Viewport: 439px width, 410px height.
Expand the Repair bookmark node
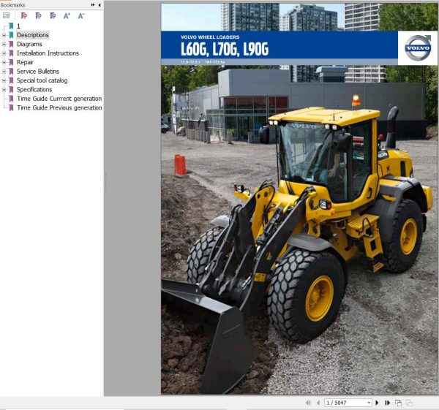(4, 62)
